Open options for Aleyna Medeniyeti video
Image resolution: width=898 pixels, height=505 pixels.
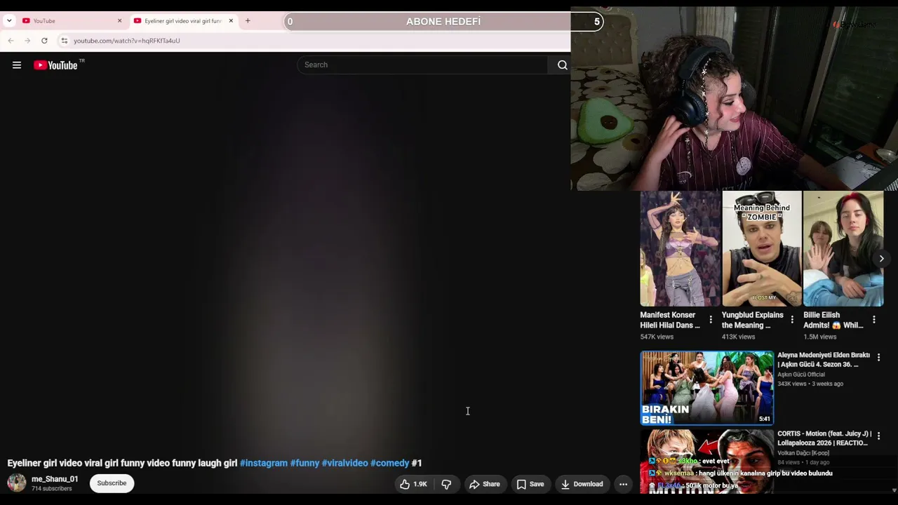point(878,358)
